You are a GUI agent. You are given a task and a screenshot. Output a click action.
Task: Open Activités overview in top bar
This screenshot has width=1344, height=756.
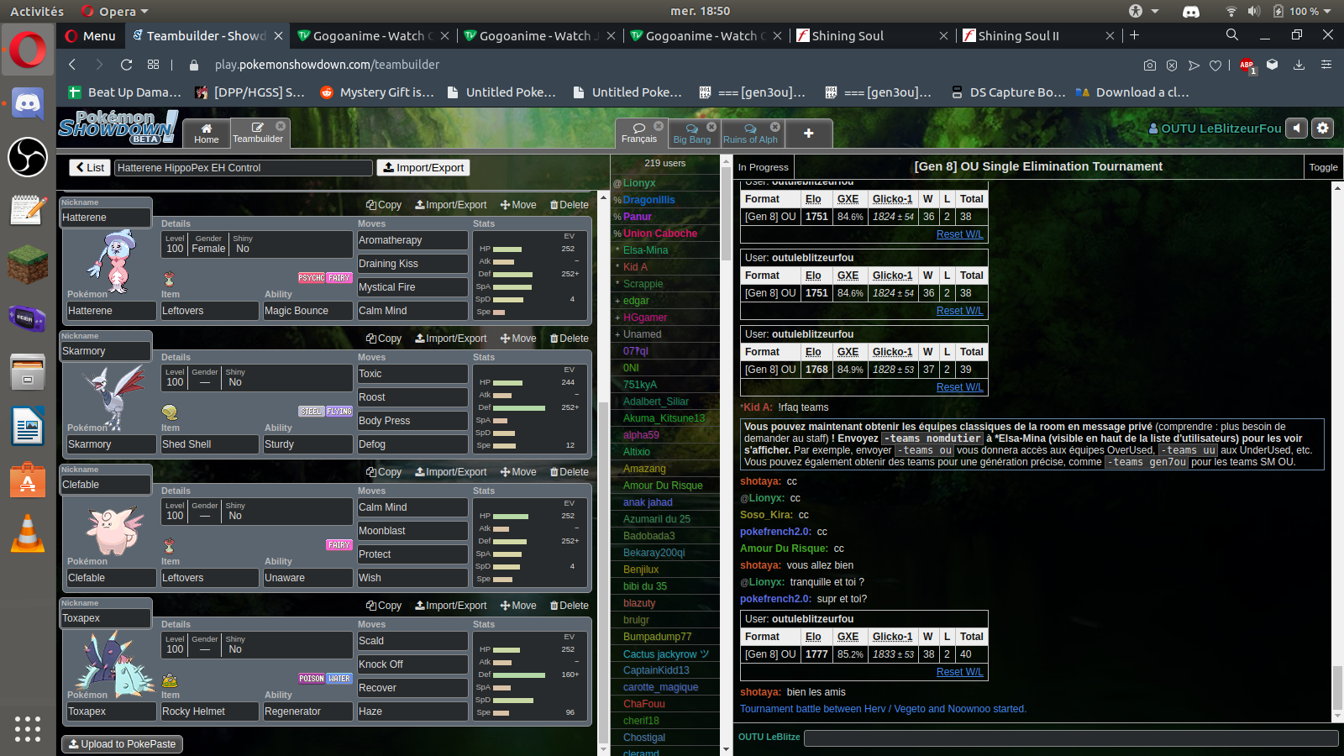click(x=37, y=11)
